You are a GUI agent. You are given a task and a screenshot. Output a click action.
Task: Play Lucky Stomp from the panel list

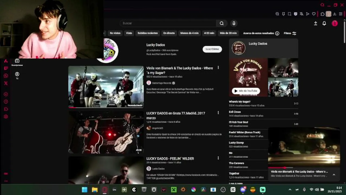[248, 145]
